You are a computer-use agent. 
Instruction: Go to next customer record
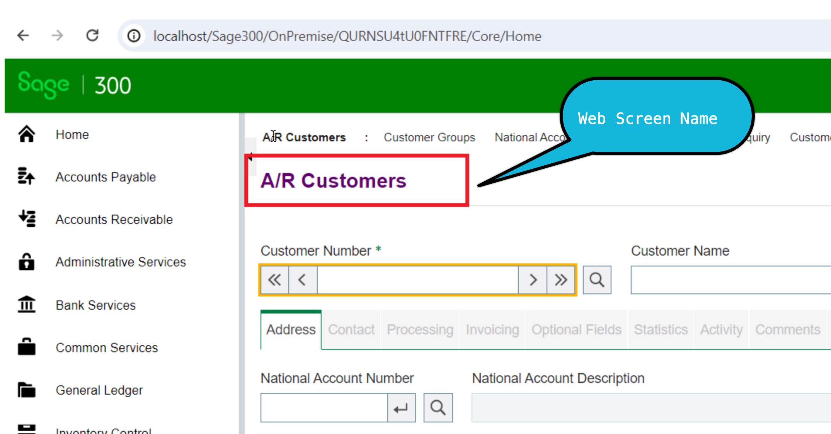[533, 280]
